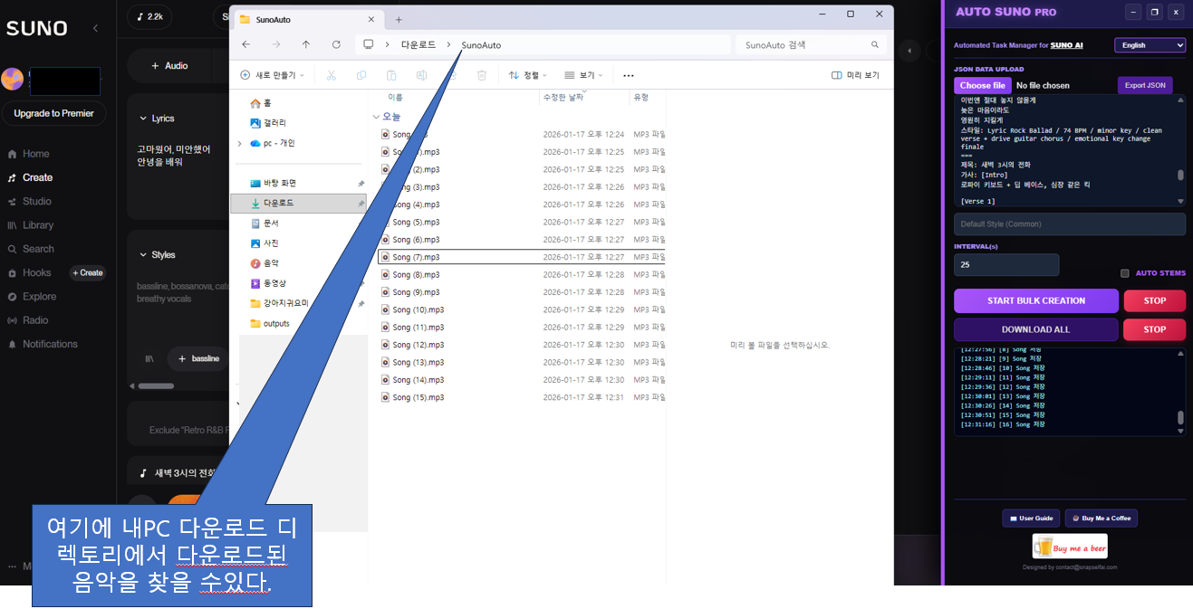Open the 보기 view dropdown
1193x609 pixels.
tap(584, 75)
